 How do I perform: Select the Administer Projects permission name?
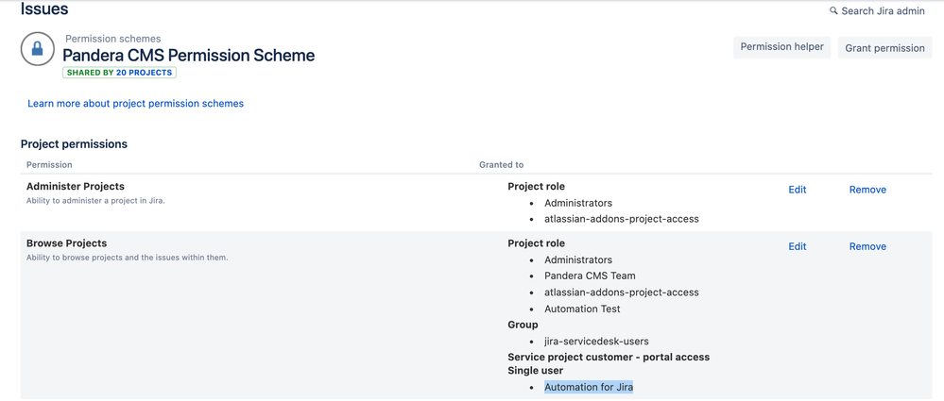tap(76, 187)
